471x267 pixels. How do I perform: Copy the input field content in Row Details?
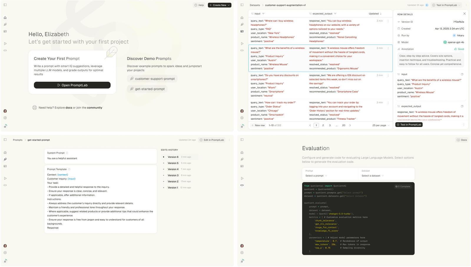pyautogui.click(x=462, y=74)
